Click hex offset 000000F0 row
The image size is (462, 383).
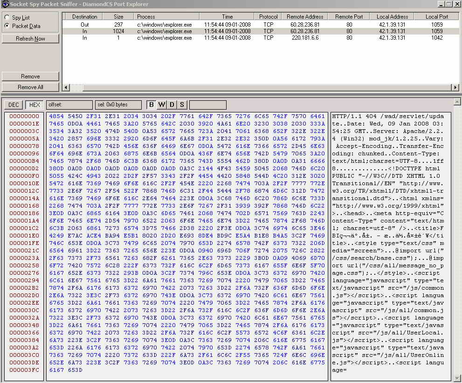coord(24,176)
